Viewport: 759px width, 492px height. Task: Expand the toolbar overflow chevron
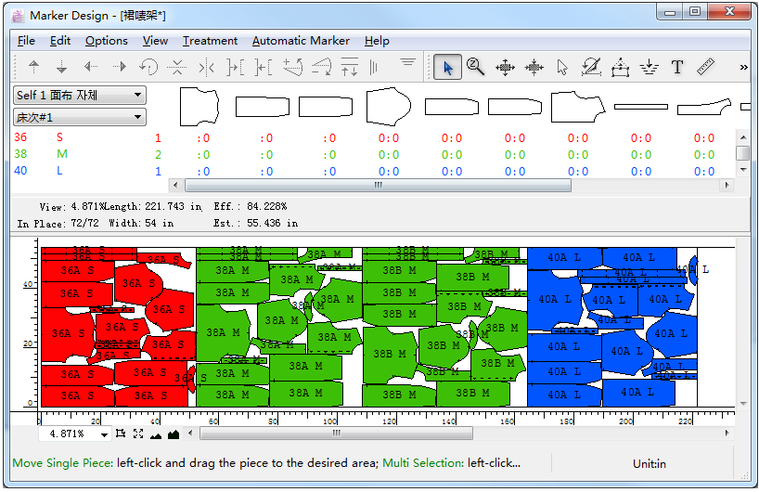[x=743, y=67]
